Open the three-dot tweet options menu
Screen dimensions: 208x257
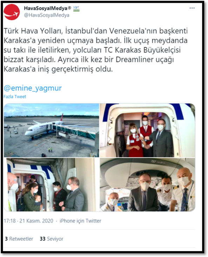coord(192,8)
